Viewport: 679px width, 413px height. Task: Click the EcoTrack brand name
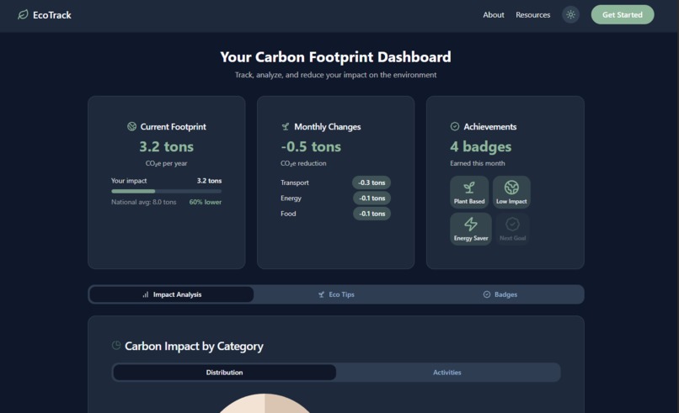(52, 15)
